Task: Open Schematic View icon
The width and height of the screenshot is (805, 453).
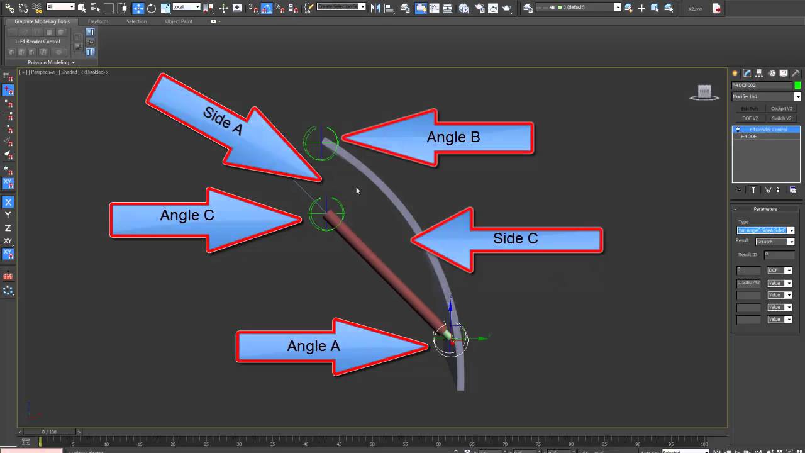Action: pos(448,8)
